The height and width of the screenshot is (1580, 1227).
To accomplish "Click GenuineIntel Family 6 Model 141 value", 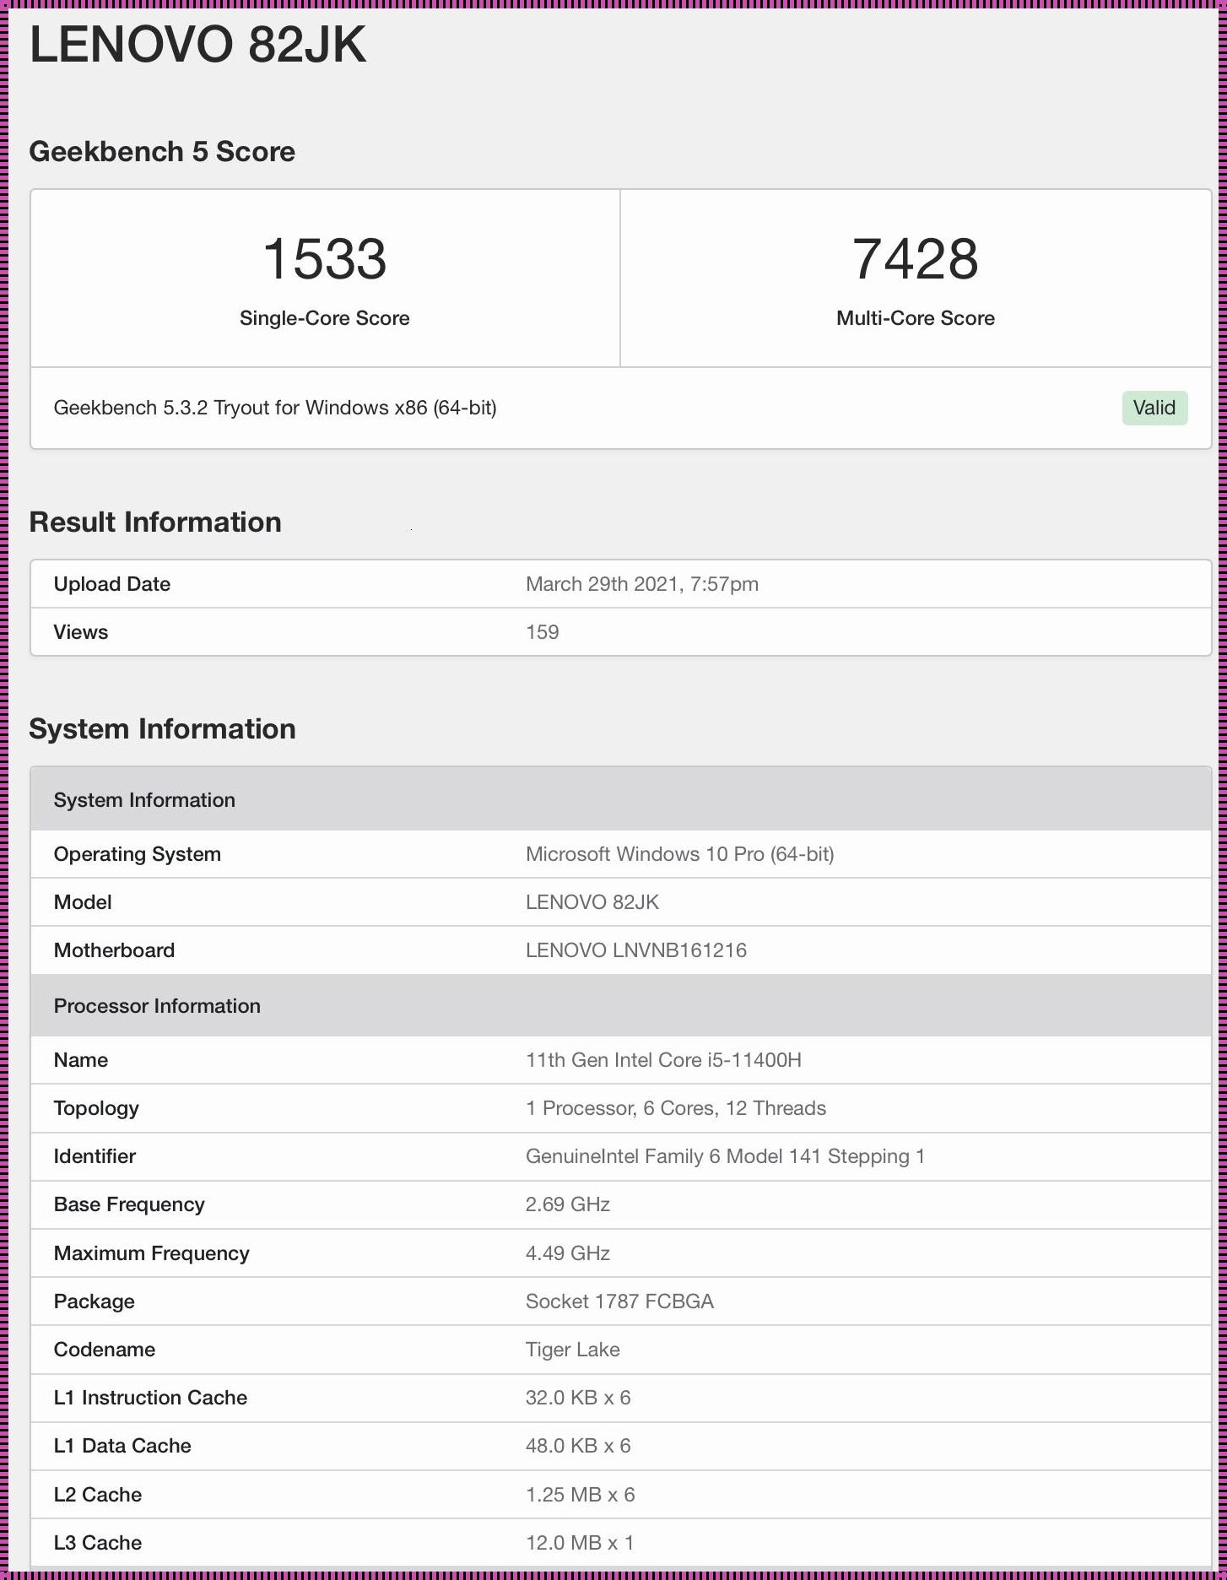I will [x=726, y=1156].
